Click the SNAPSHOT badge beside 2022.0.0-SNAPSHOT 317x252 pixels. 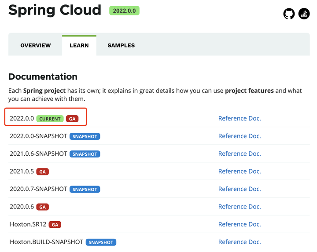(x=85, y=136)
